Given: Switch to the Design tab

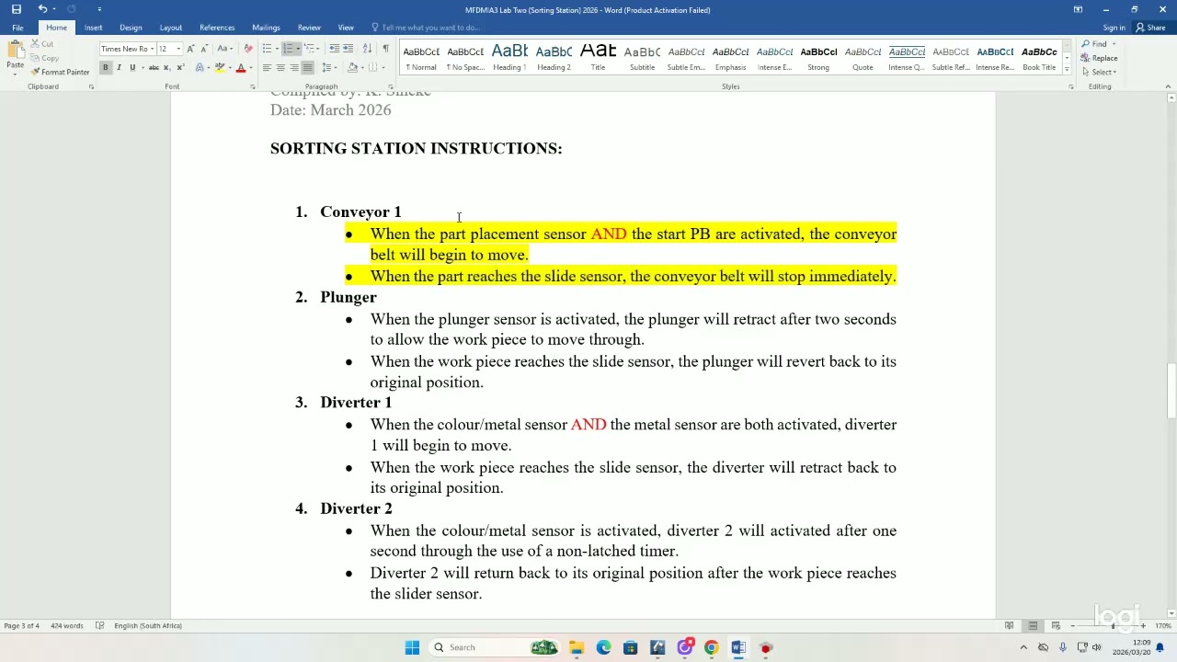Looking at the screenshot, I should pyautogui.click(x=131, y=28).
